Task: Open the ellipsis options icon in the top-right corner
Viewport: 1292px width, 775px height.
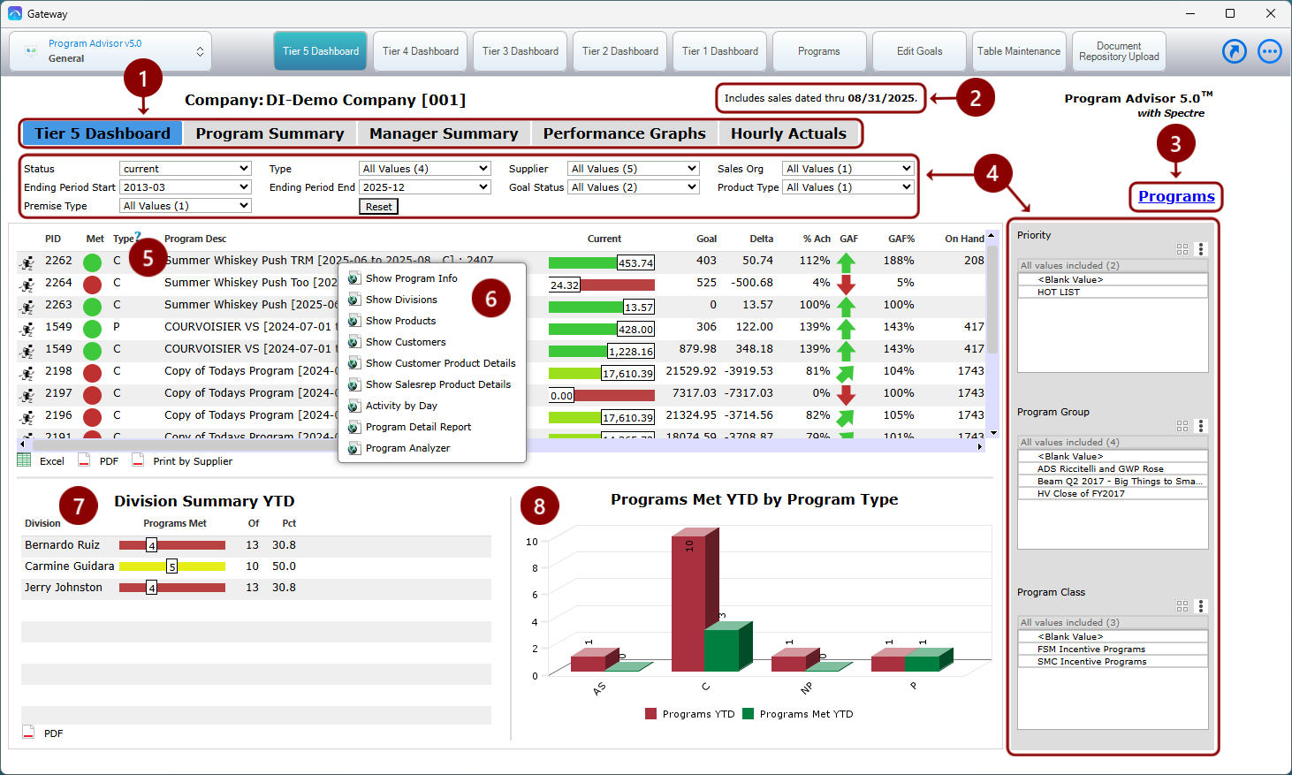Action: pos(1270,50)
